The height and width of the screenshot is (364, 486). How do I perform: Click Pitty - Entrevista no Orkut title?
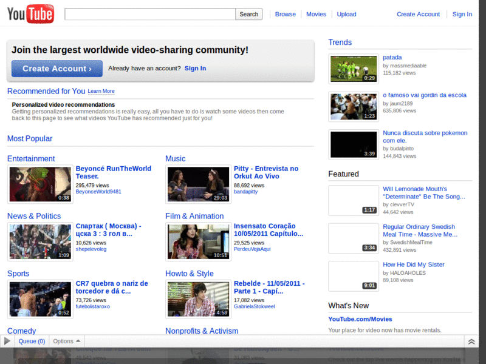(x=266, y=172)
